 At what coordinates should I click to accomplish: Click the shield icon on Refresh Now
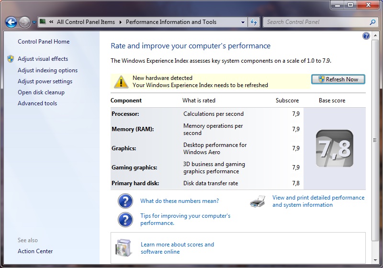[x=321, y=79]
